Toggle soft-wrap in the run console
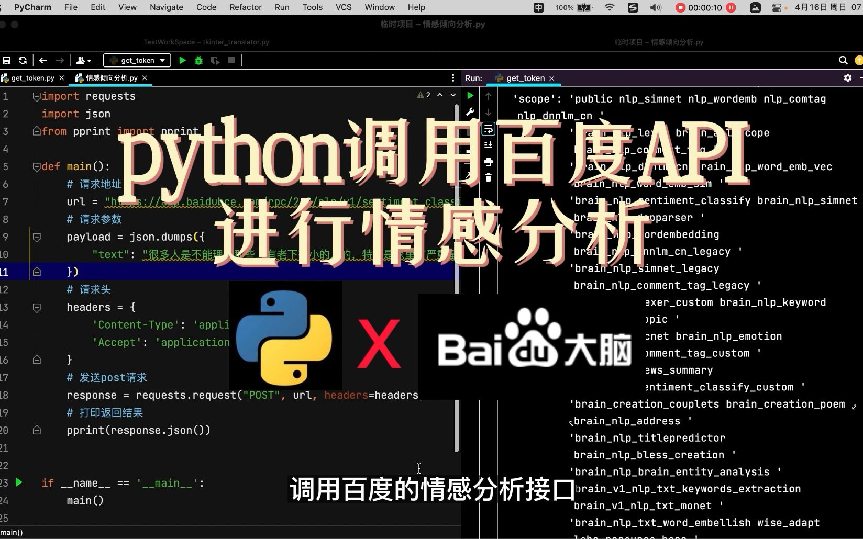 tap(488, 129)
